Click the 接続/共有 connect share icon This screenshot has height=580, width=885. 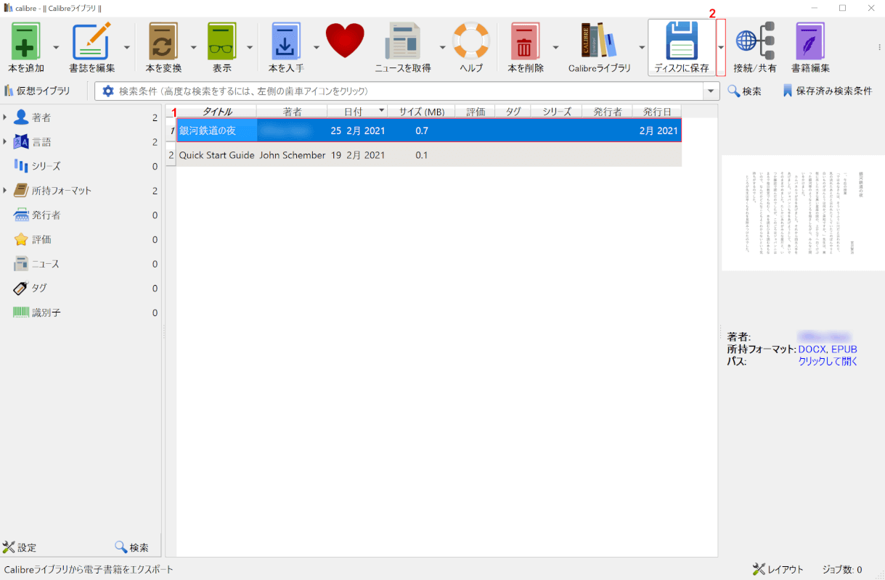pos(755,41)
